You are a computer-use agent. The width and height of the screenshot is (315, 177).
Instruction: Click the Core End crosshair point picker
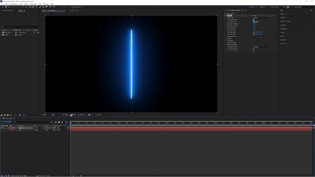[254, 34]
